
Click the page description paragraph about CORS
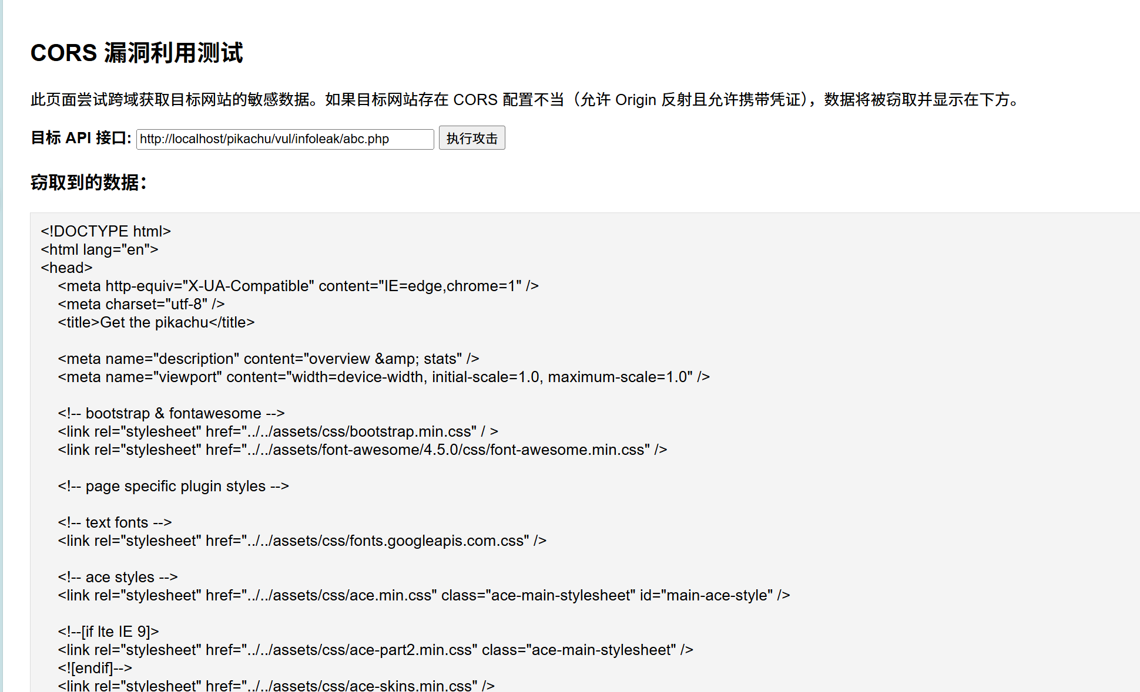(526, 100)
